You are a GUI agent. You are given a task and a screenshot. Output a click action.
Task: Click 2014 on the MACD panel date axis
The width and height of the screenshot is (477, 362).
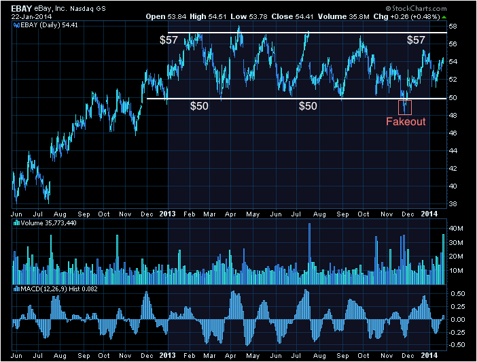pos(429,355)
